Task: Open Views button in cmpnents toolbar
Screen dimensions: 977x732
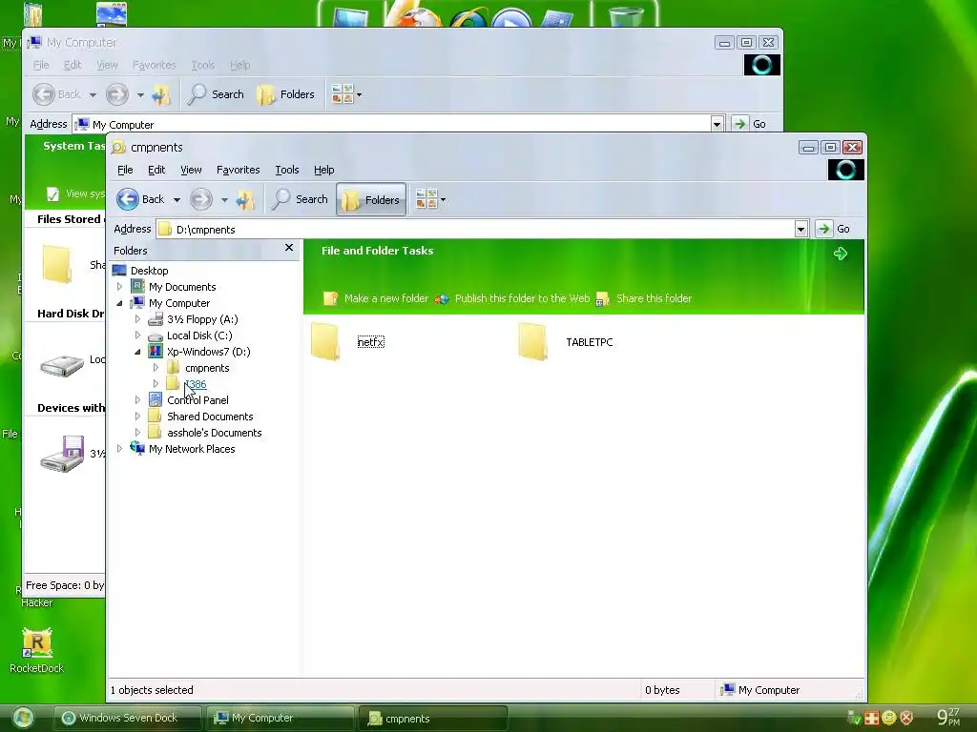Action: point(430,199)
